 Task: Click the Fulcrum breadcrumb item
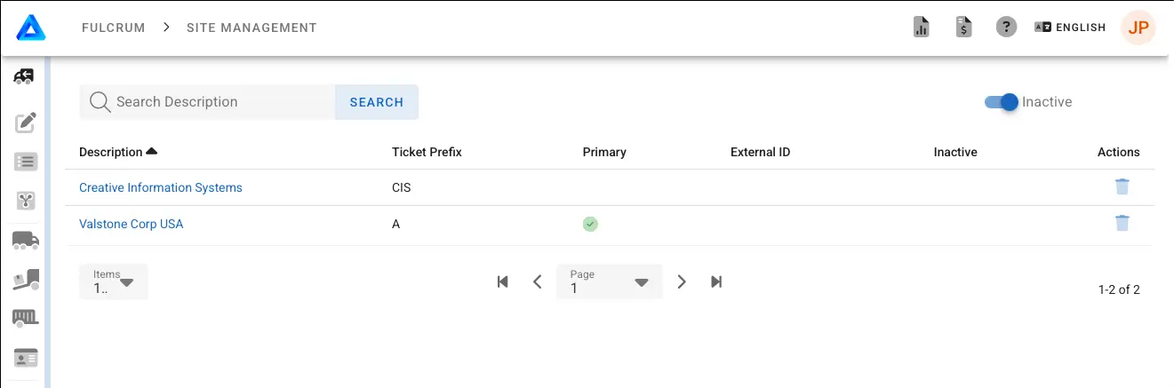point(114,28)
